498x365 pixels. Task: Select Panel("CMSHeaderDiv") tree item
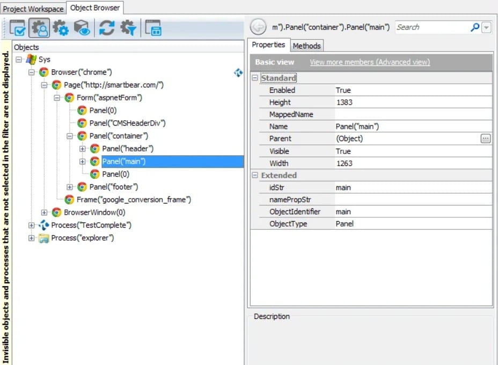pyautogui.click(x=127, y=123)
